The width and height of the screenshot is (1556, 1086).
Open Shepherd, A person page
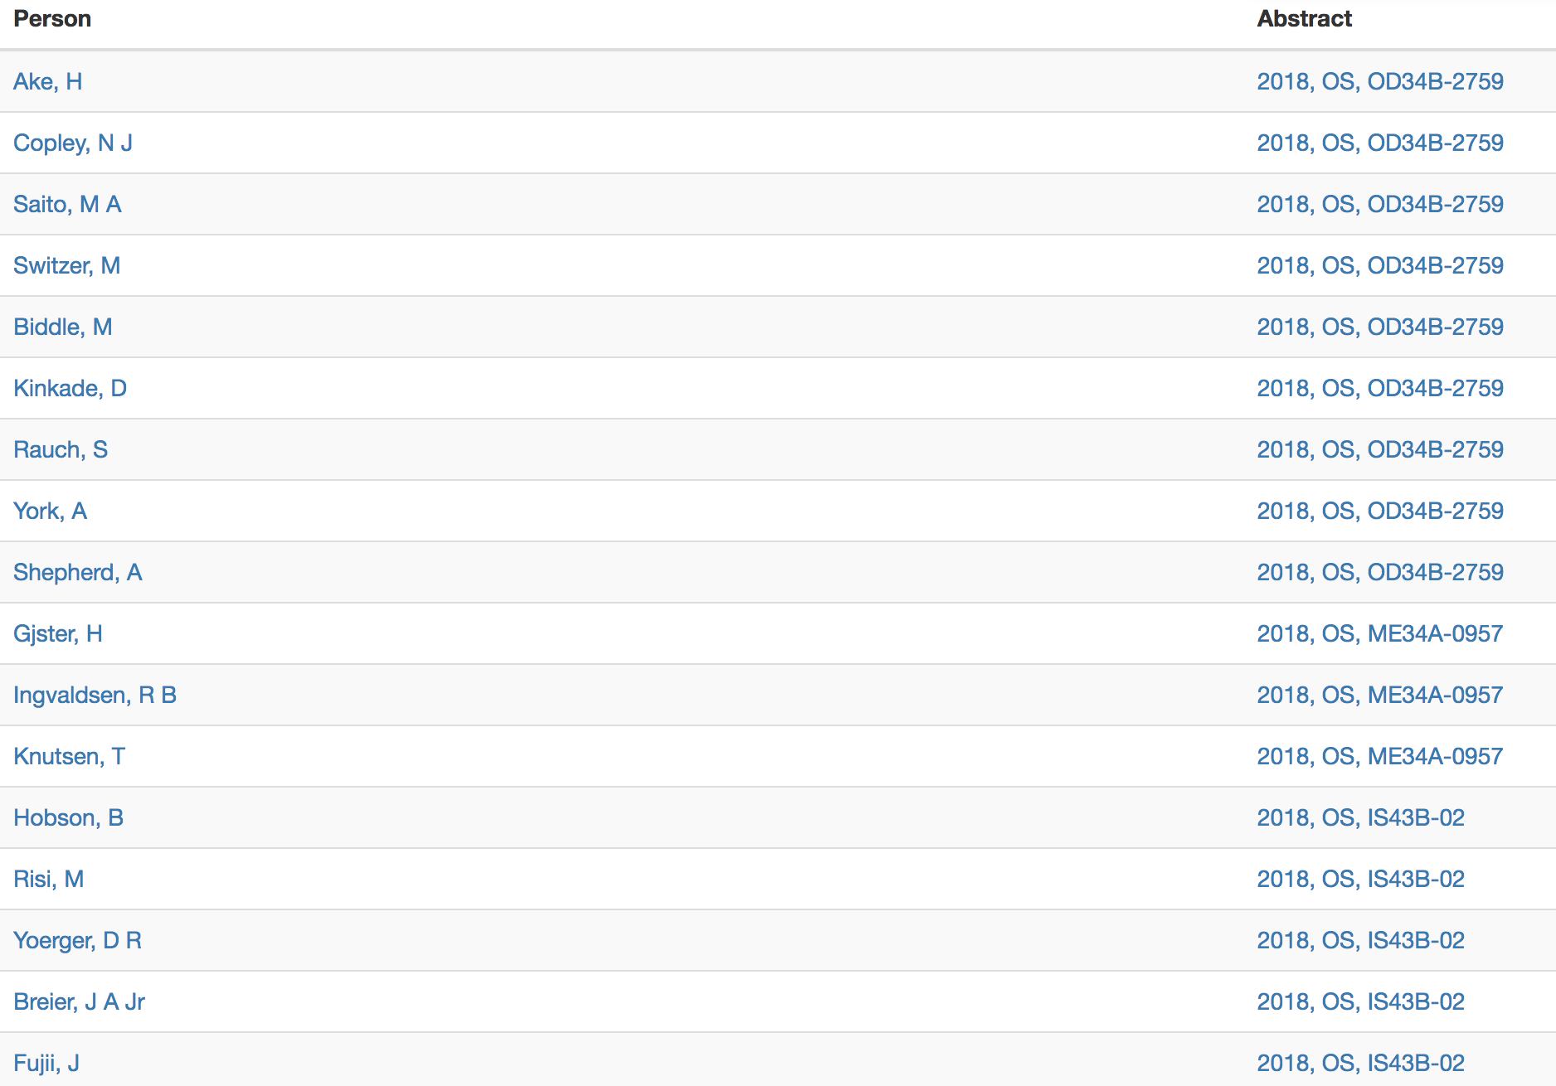[77, 572]
